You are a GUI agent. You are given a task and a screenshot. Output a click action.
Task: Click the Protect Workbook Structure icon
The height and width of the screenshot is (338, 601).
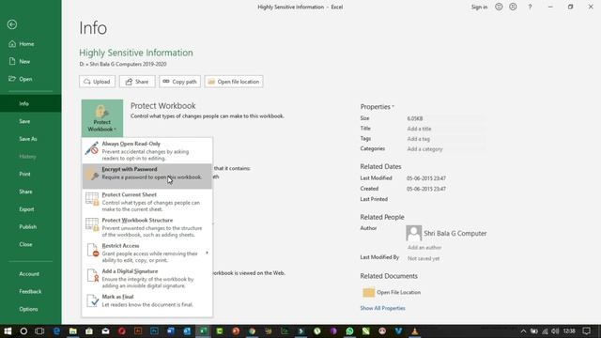(x=92, y=224)
